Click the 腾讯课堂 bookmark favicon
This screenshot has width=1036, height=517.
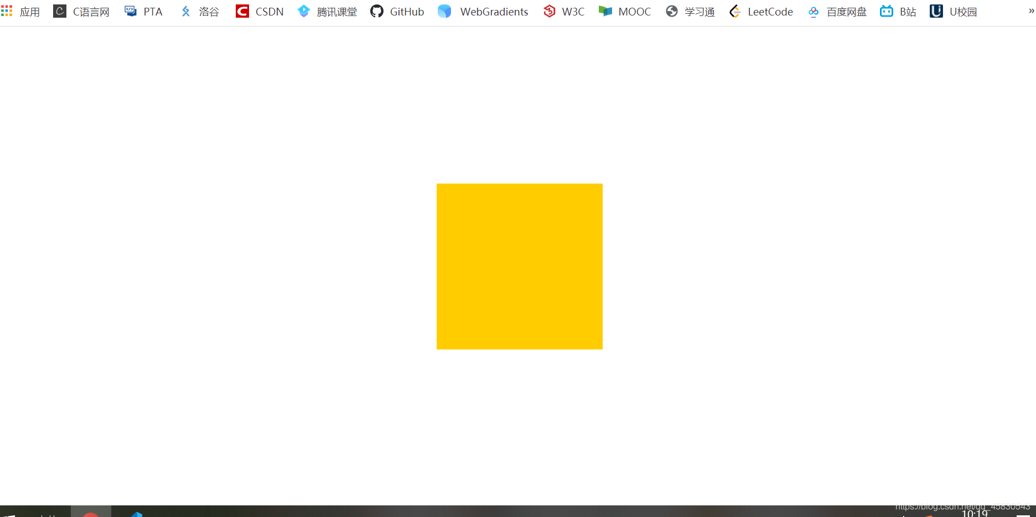(x=304, y=11)
